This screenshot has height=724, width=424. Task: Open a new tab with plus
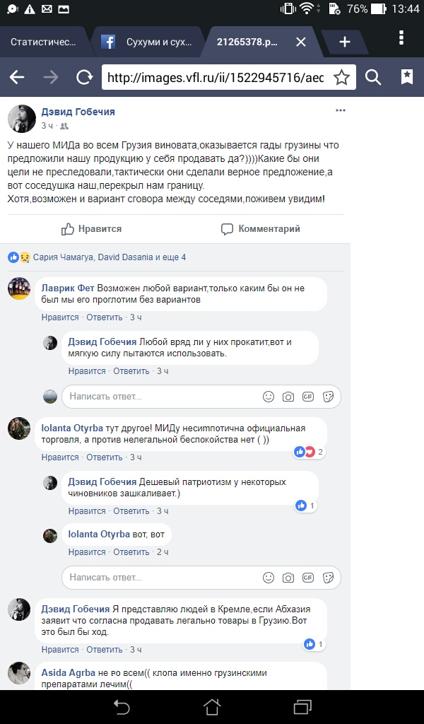tap(345, 42)
